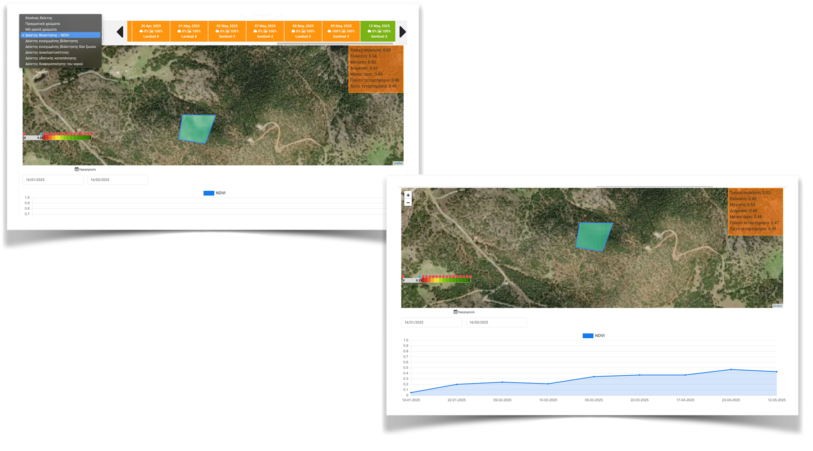The height and width of the screenshot is (451, 813).
Task: Click the previous dates left arrow
Action: click(x=120, y=32)
